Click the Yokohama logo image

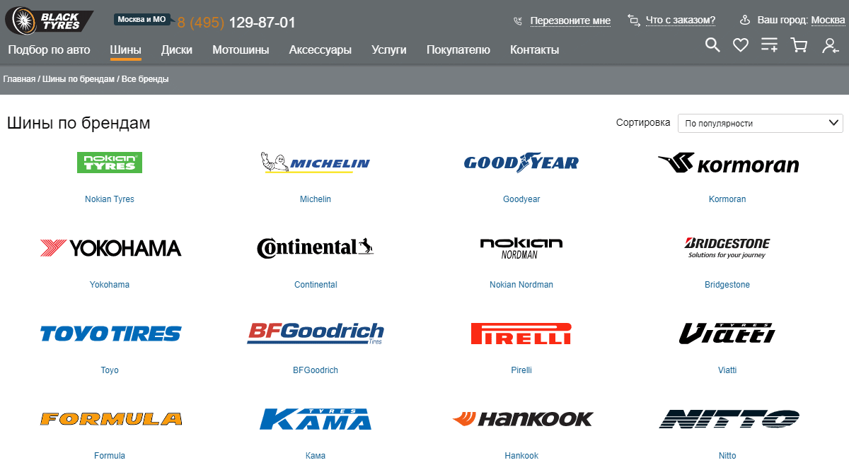(x=110, y=248)
